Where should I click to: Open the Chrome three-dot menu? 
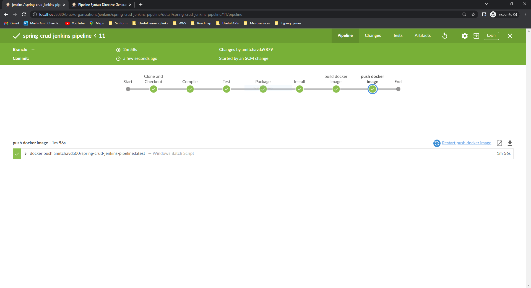(525, 14)
